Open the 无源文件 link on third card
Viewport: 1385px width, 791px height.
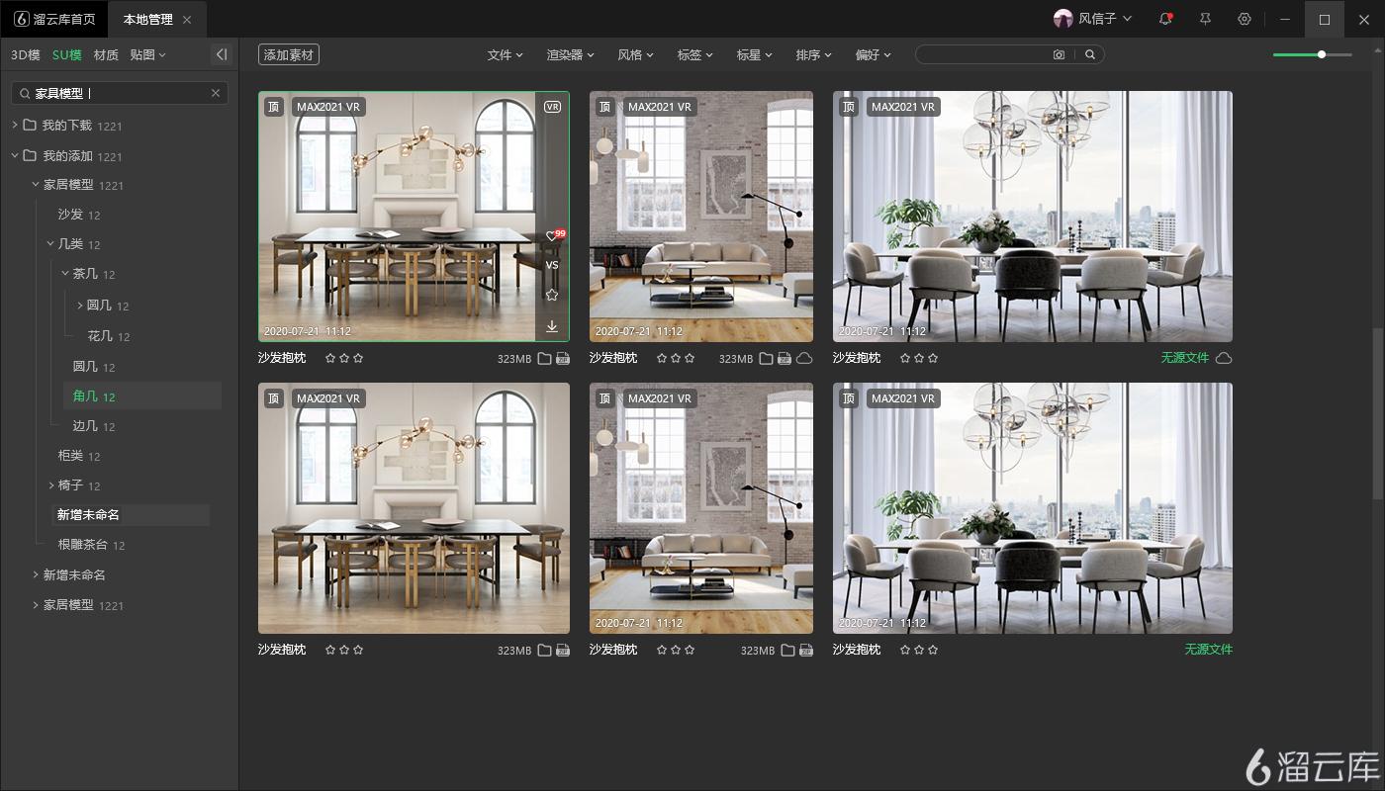1183,358
